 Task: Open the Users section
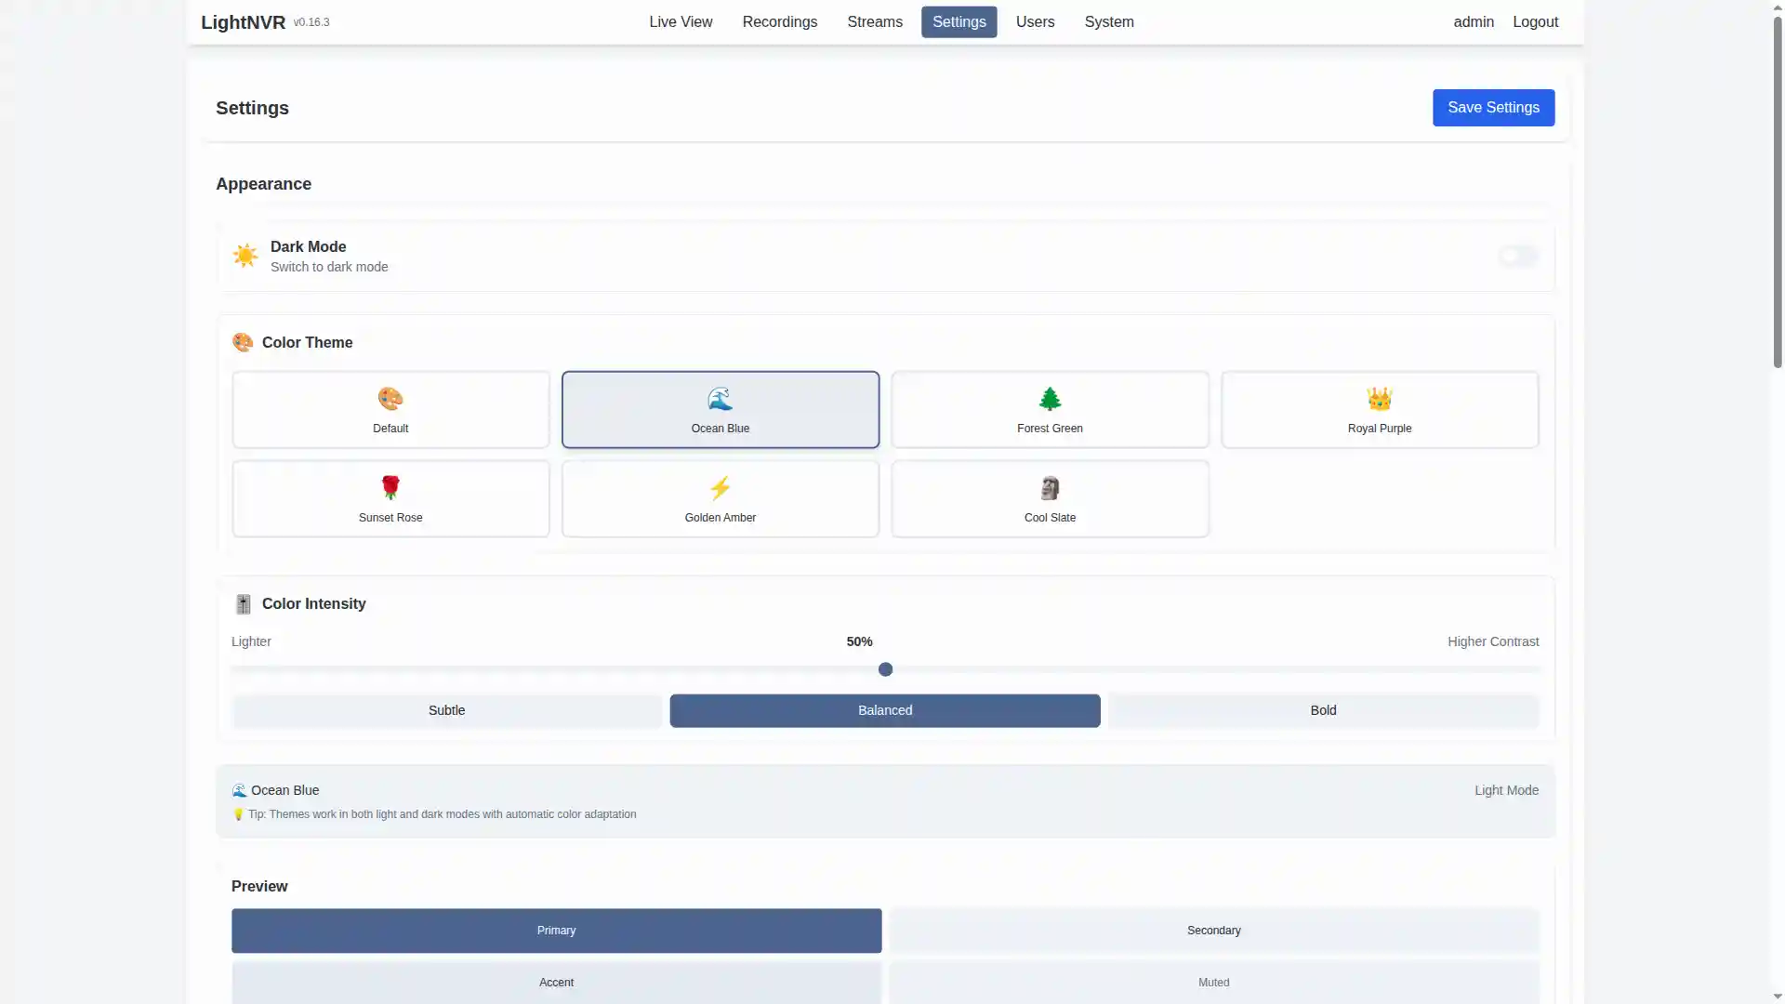coord(1035,21)
